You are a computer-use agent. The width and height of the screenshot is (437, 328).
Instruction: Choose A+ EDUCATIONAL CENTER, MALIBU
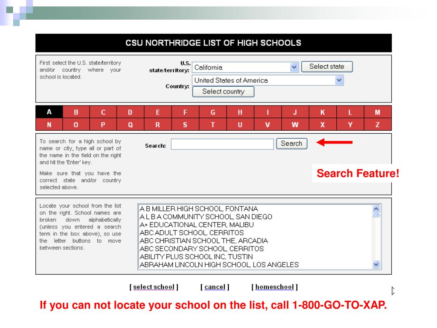tap(255, 225)
